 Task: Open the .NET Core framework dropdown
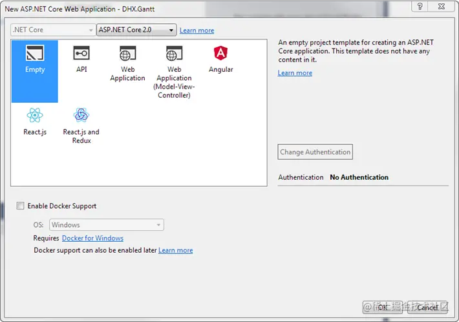coord(53,30)
